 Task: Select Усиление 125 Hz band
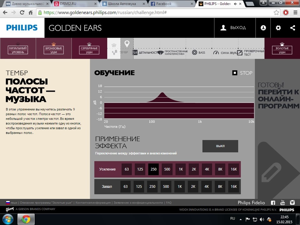tap(140, 169)
